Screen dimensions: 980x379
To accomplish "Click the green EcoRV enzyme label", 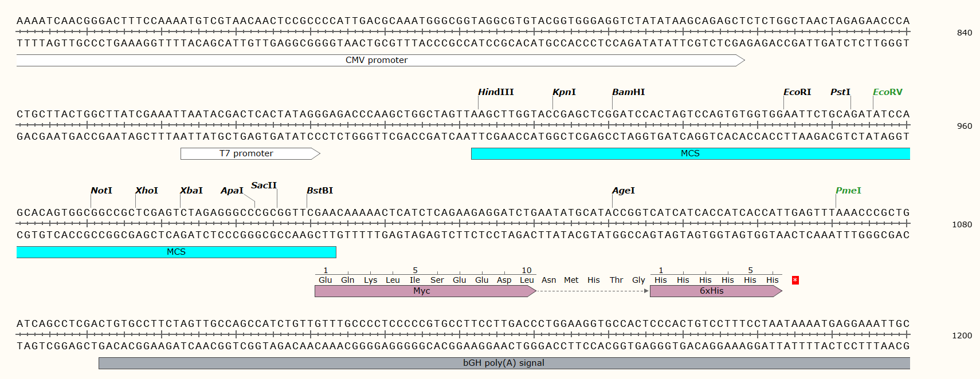I will 887,92.
